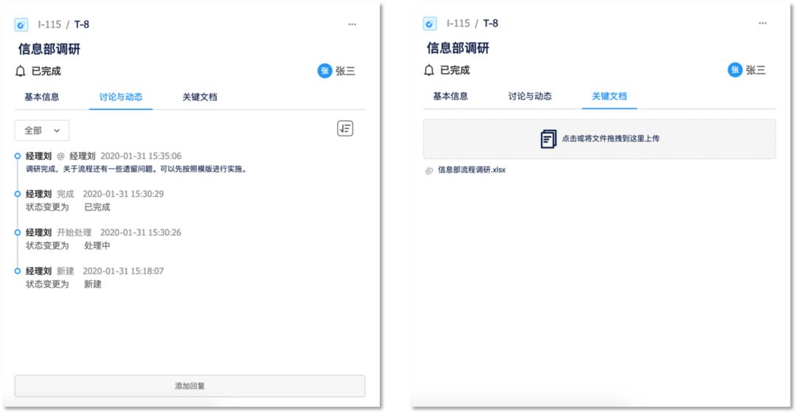Image resolution: width=797 pixels, height=413 pixels.
Task: Click the file upload drop zone
Action: 598,139
